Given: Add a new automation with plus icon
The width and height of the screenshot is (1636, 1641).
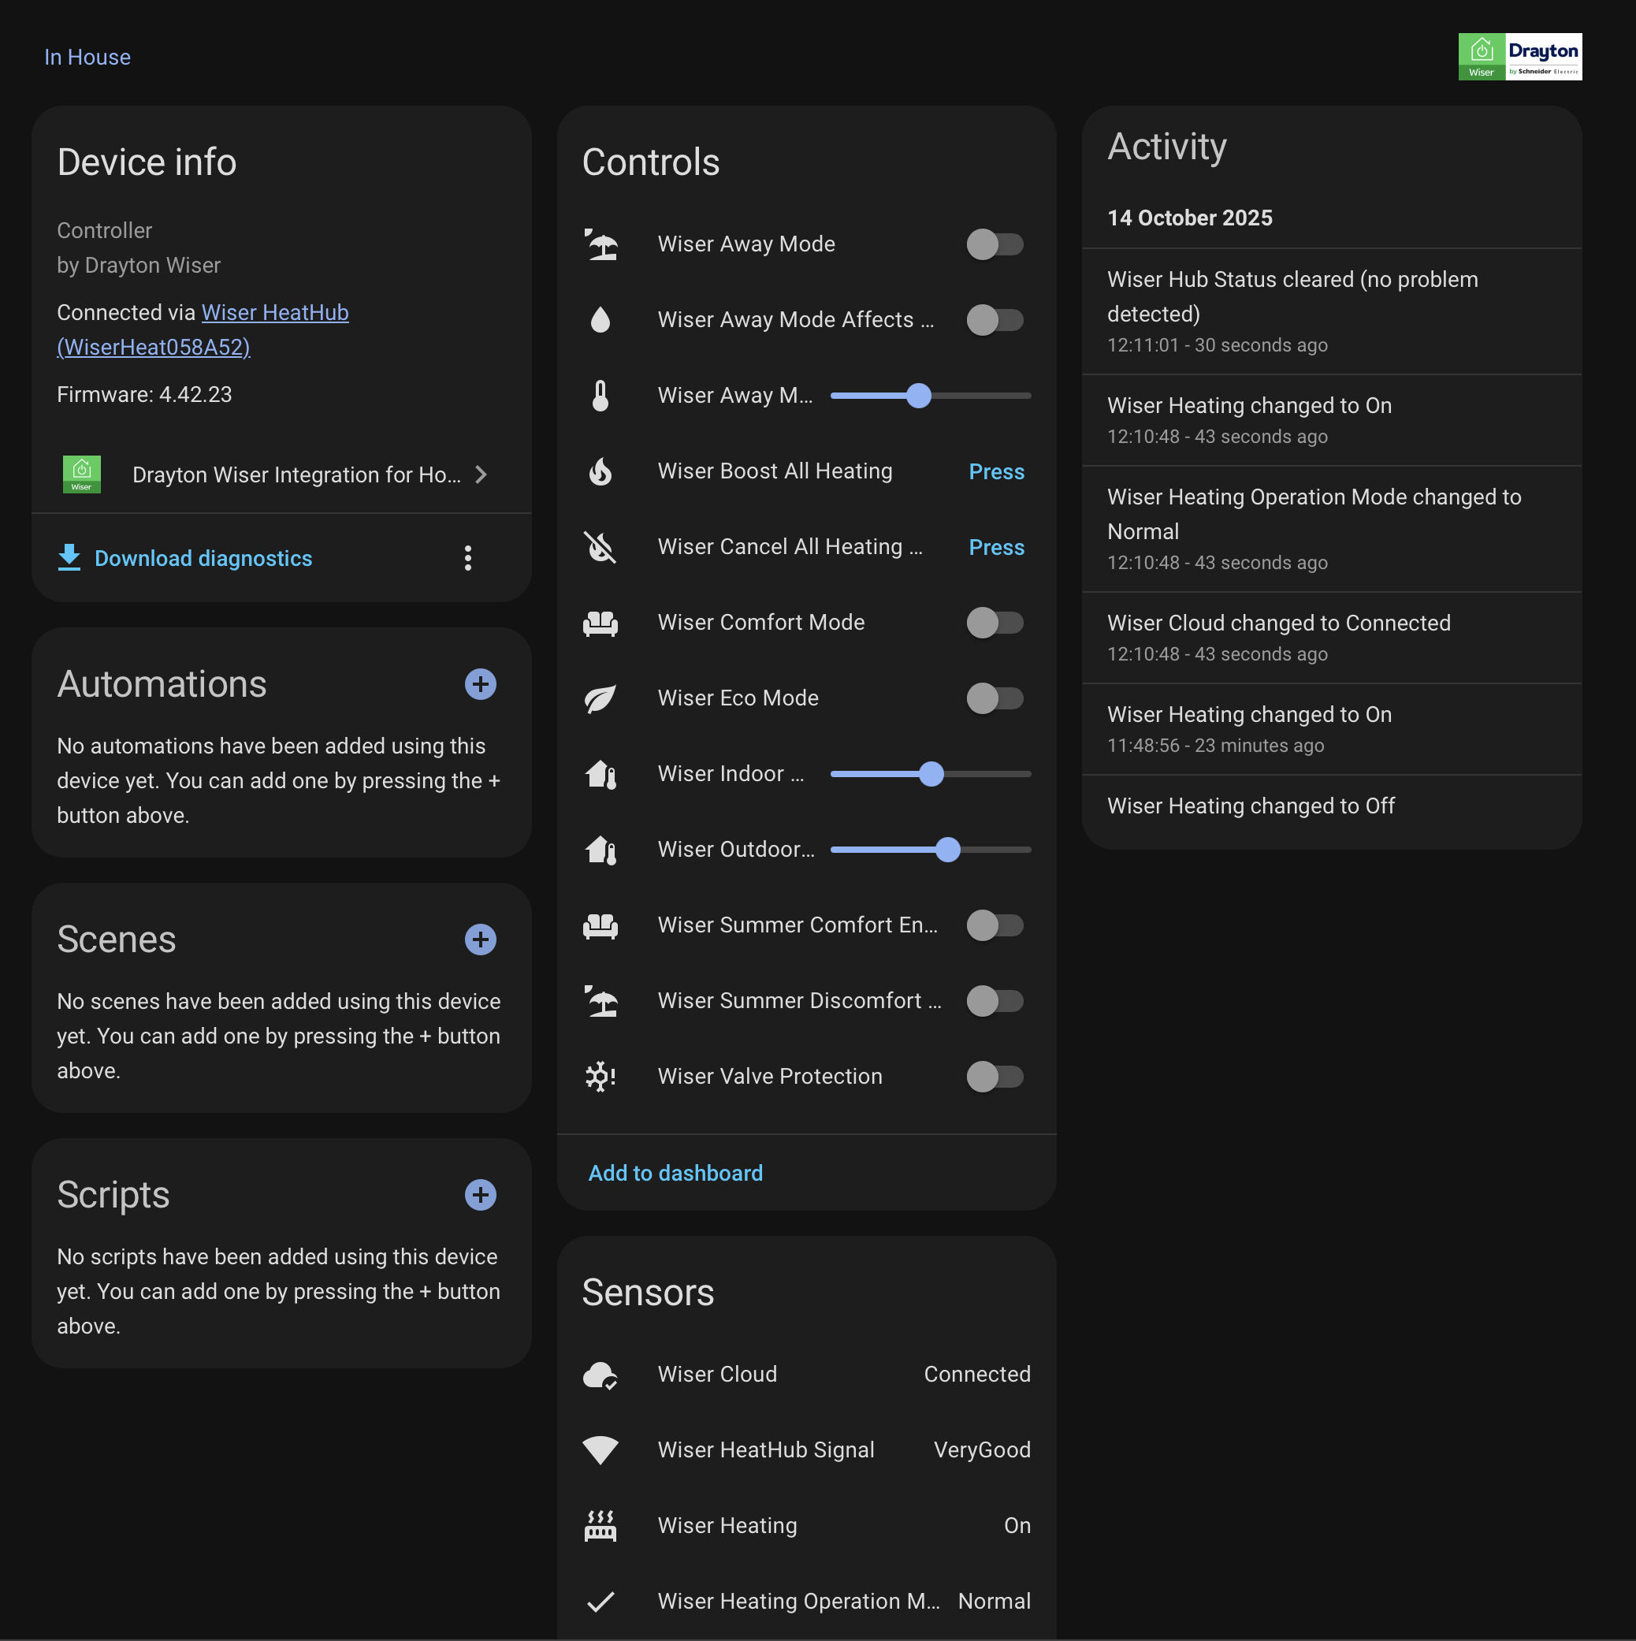Looking at the screenshot, I should [481, 685].
